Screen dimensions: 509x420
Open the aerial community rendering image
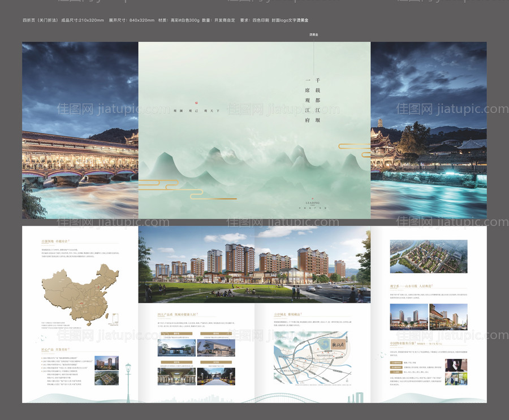click(x=429, y=256)
